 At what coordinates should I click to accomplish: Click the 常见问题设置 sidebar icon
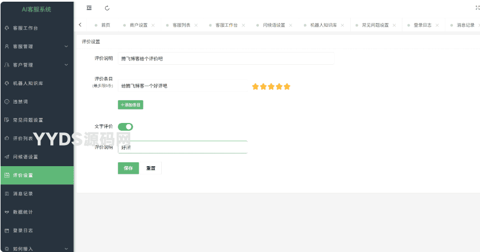tap(7, 120)
